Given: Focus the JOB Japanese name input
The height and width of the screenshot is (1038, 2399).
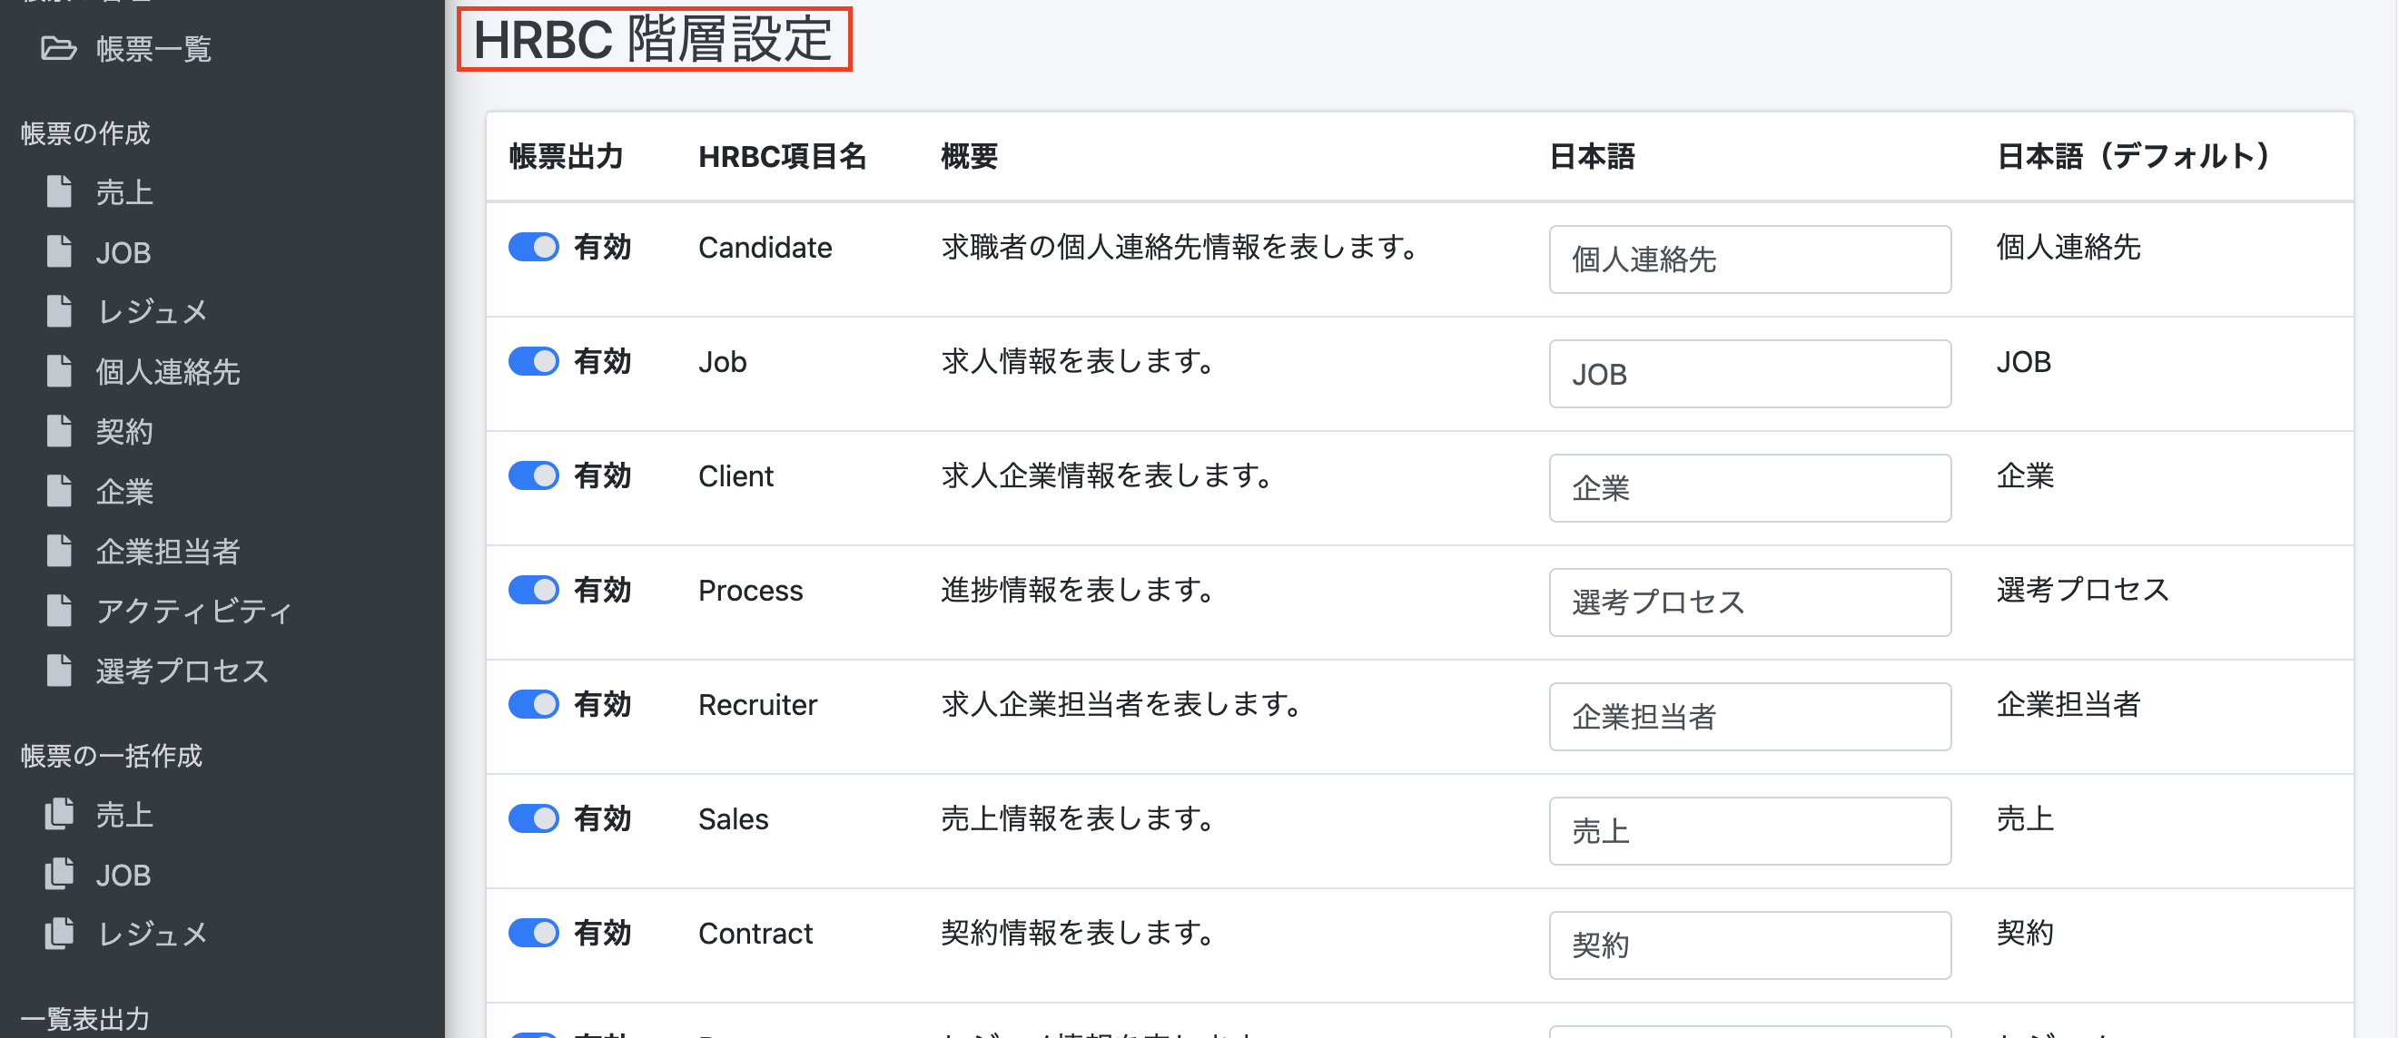Looking at the screenshot, I should [1750, 373].
